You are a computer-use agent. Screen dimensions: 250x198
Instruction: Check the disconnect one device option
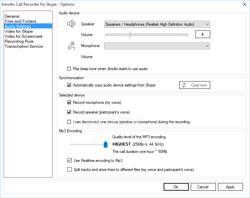coord(69,122)
